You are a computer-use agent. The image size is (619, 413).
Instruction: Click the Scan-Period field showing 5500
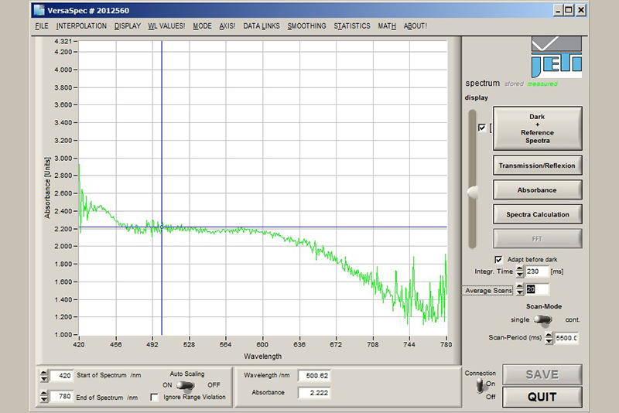566,338
